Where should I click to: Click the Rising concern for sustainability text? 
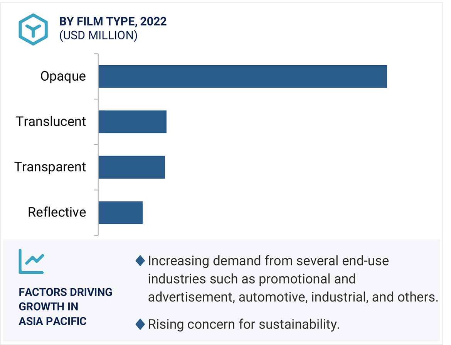(x=244, y=325)
